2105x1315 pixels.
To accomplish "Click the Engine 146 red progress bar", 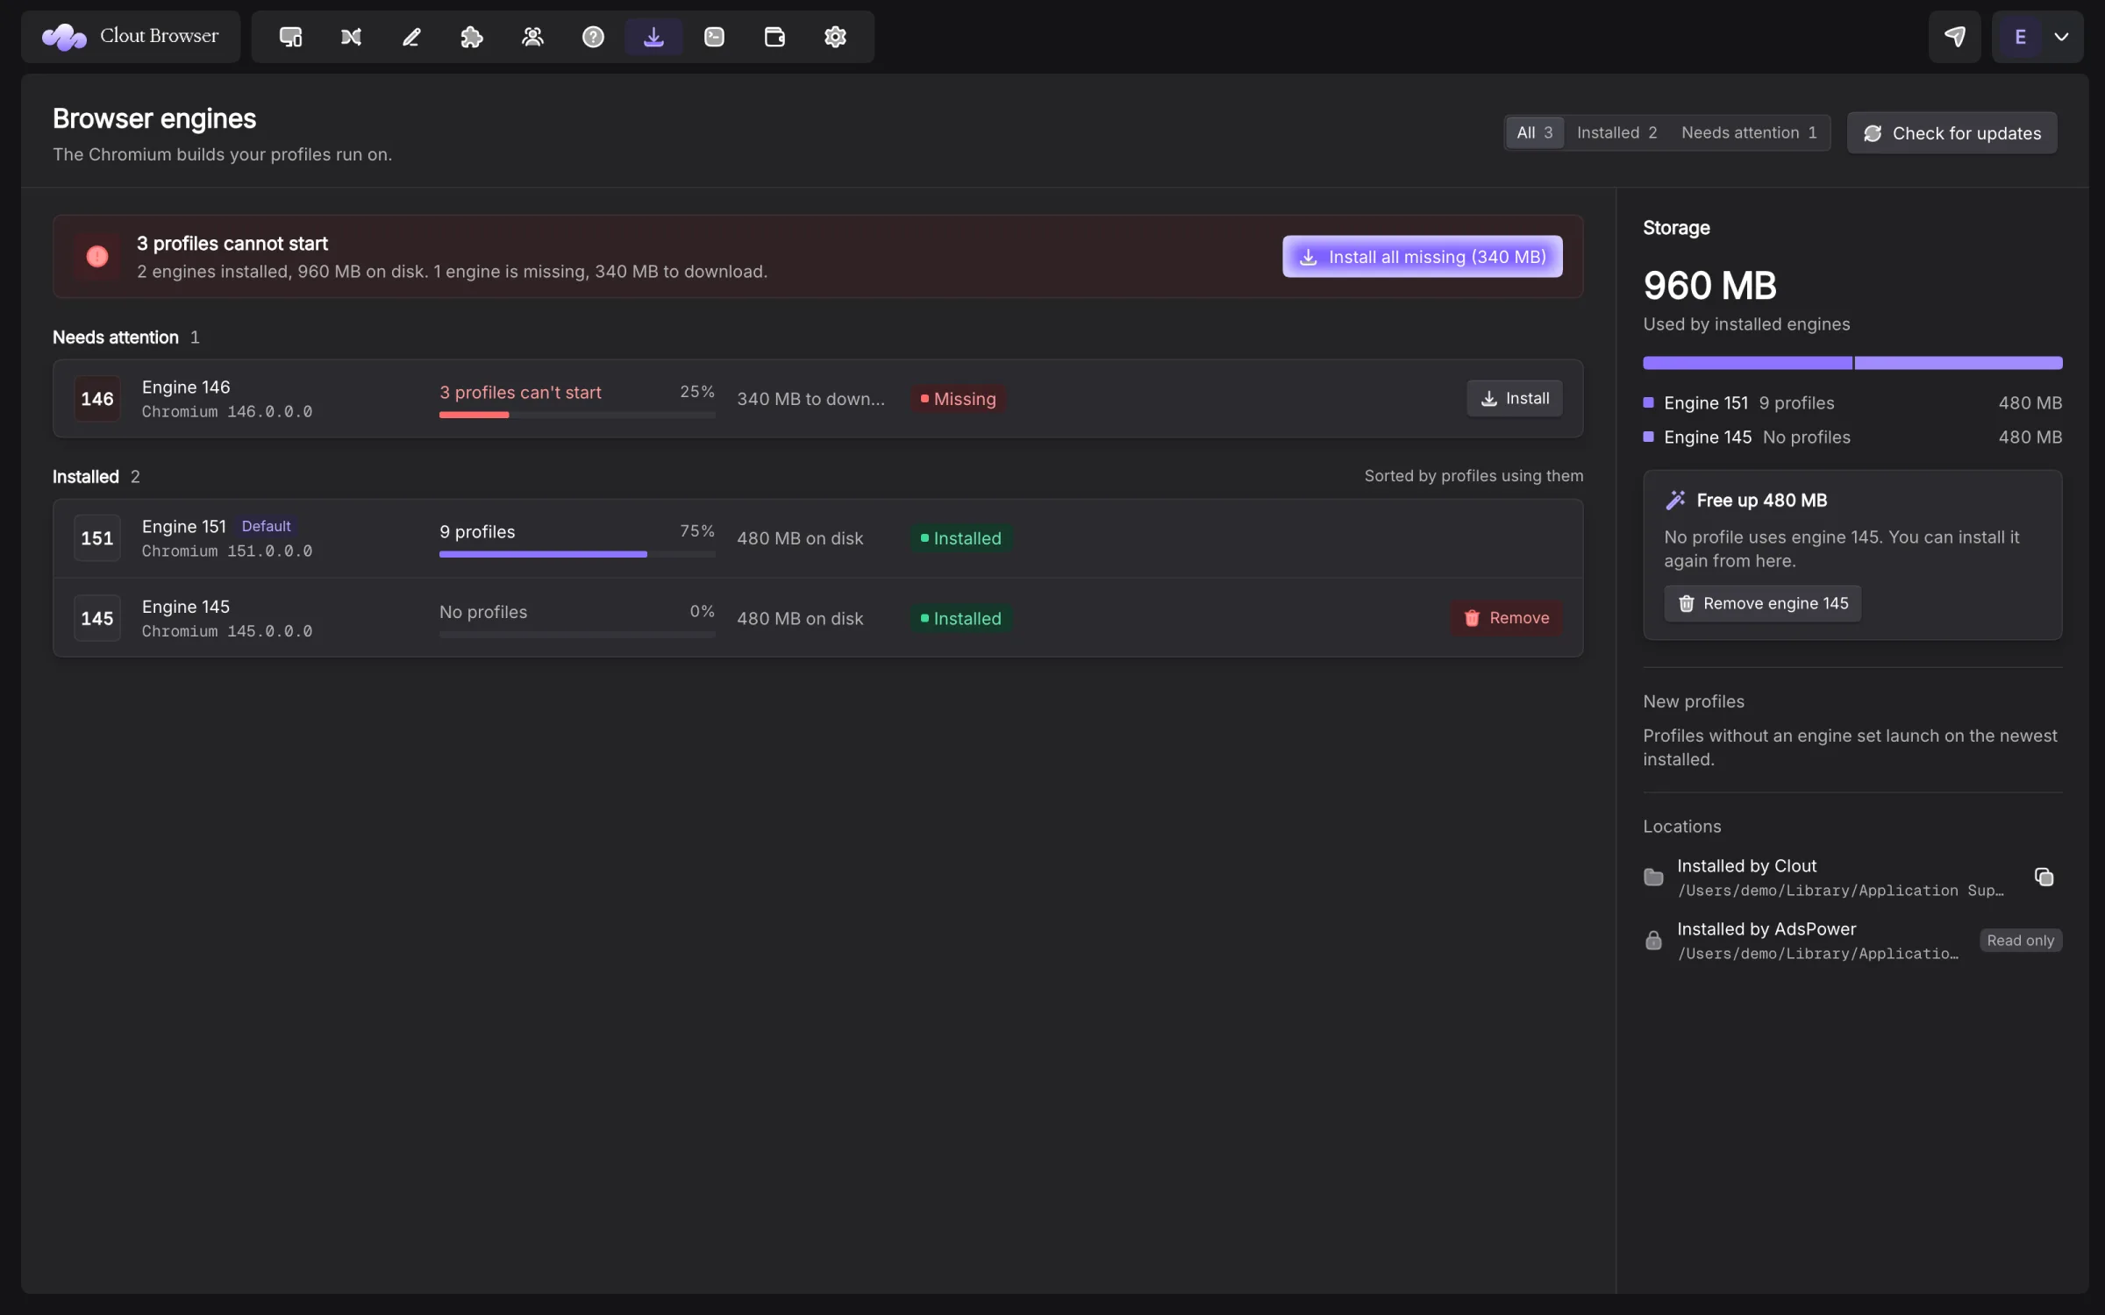I will [x=577, y=415].
